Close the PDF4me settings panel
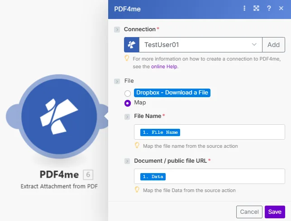This screenshot has width=291, height=221. pyautogui.click(x=281, y=8)
